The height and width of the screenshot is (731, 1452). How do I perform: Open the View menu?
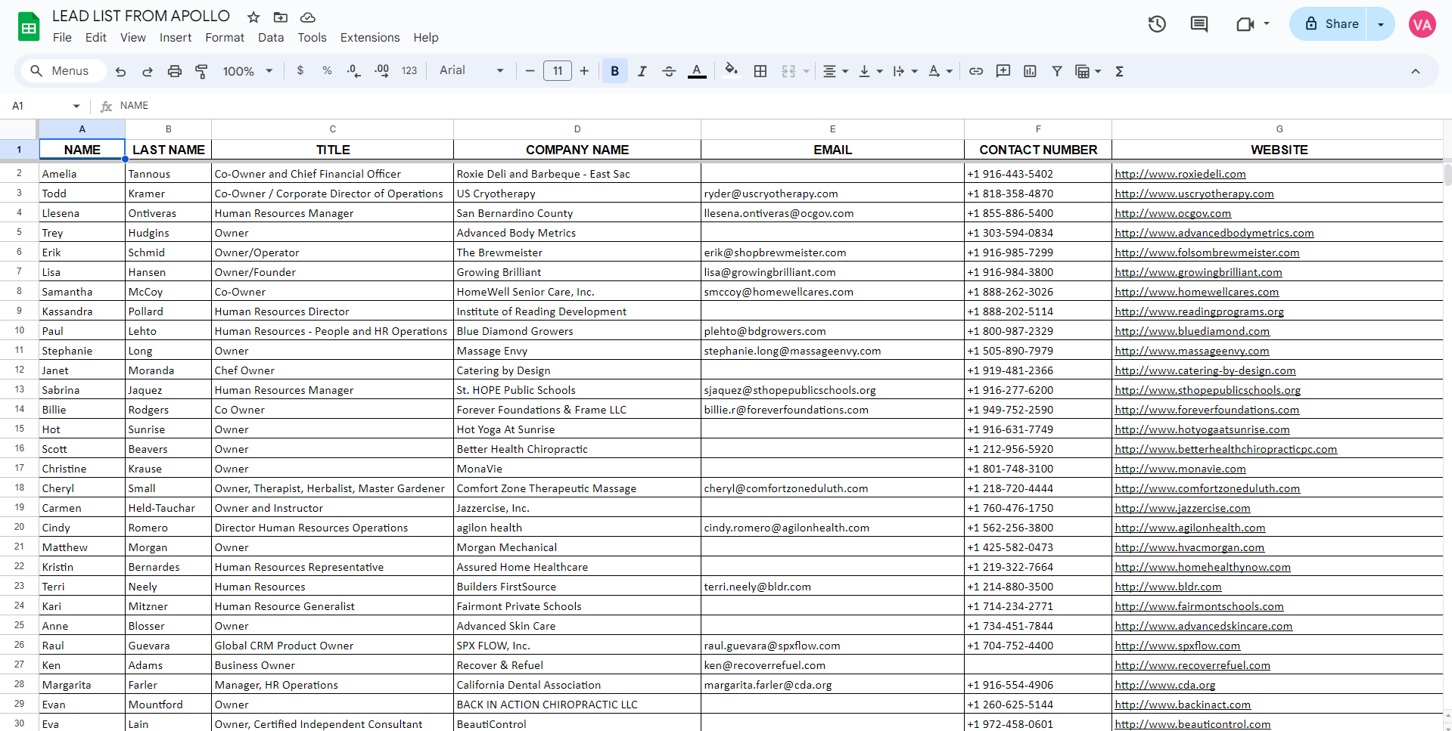[x=133, y=37]
